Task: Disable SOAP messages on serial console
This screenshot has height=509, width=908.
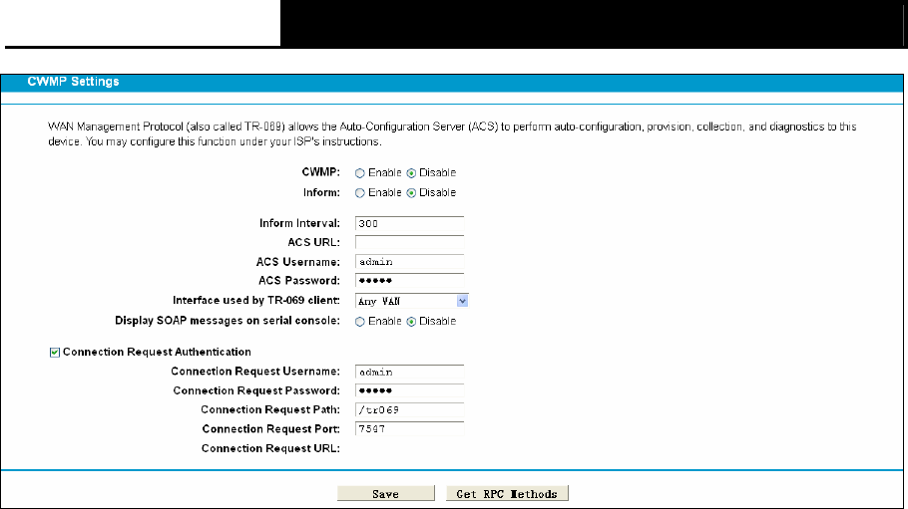Action: 411,322
